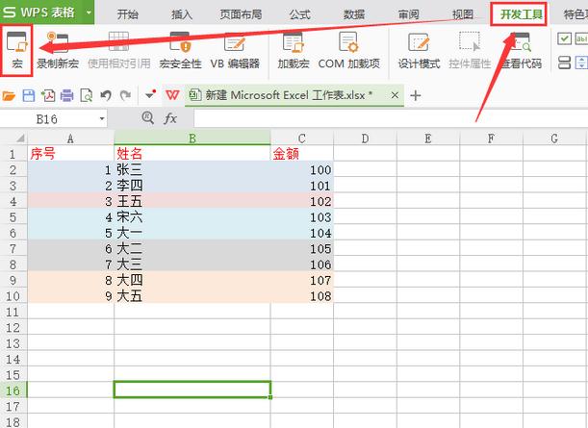
Task: Insert checkbox form control icon
Action: (x=564, y=38)
